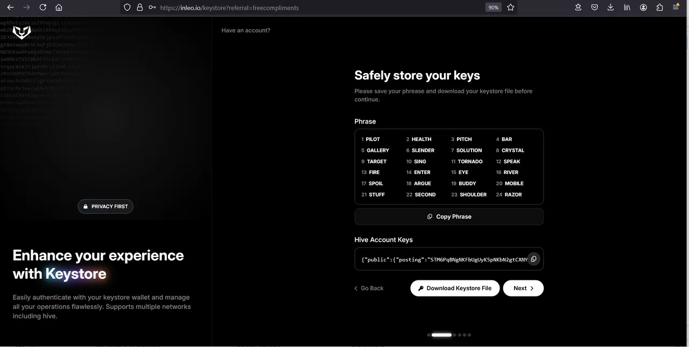Image resolution: width=689 pixels, height=347 pixels.
Task: Click phrase word 24 RAZOR
Action: click(x=509, y=195)
